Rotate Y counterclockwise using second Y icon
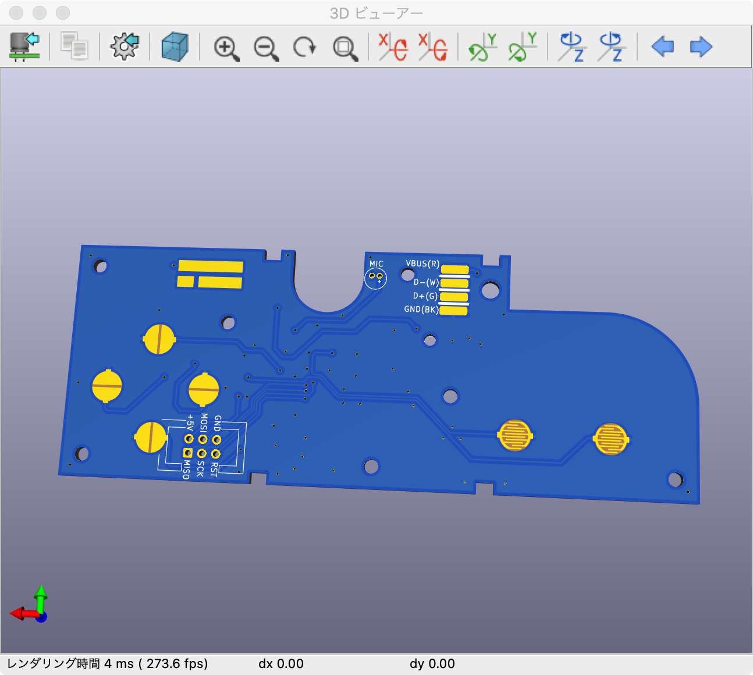Image resolution: width=753 pixels, height=675 pixels. coord(522,47)
